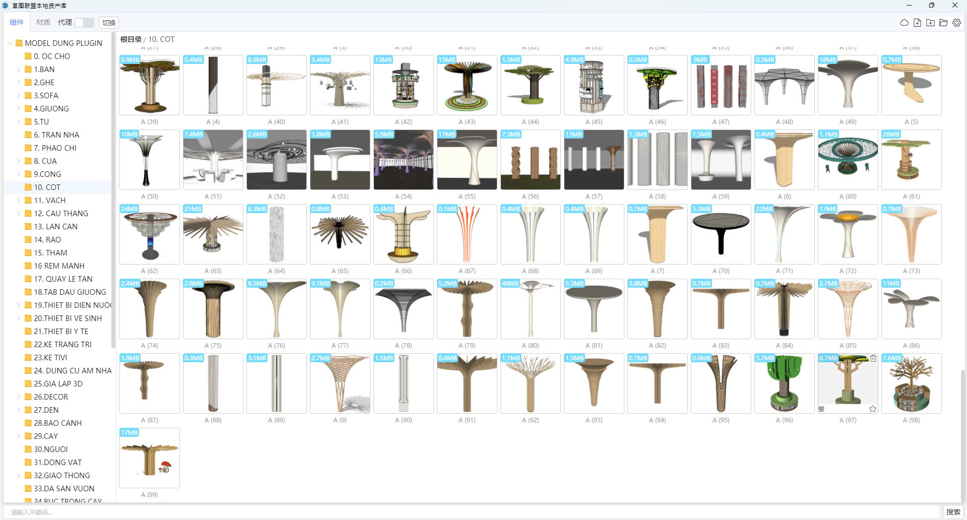Image resolution: width=967 pixels, height=520 pixels.
Task: Click the 搜索 search button
Action: 952,512
